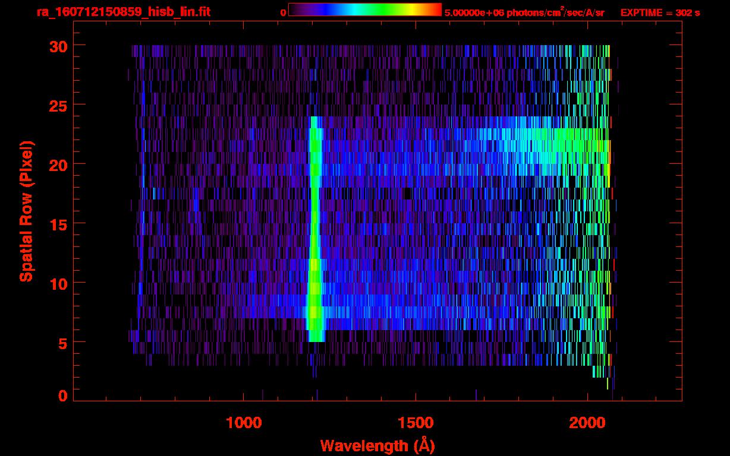Select the 1500 wavelength tick label

[x=415, y=422]
